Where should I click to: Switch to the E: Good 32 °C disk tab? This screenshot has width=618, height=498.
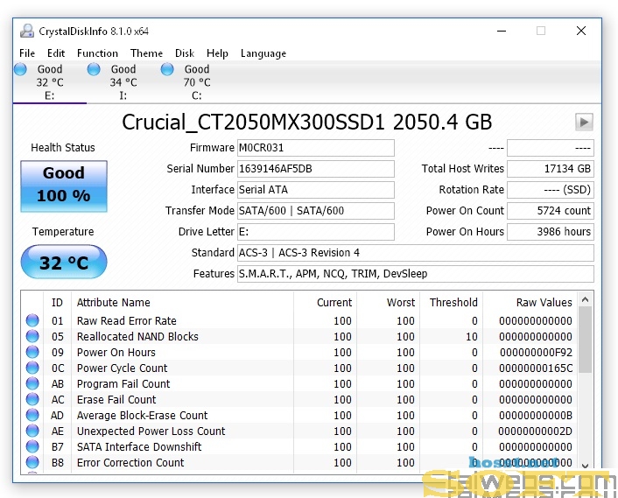(50, 82)
